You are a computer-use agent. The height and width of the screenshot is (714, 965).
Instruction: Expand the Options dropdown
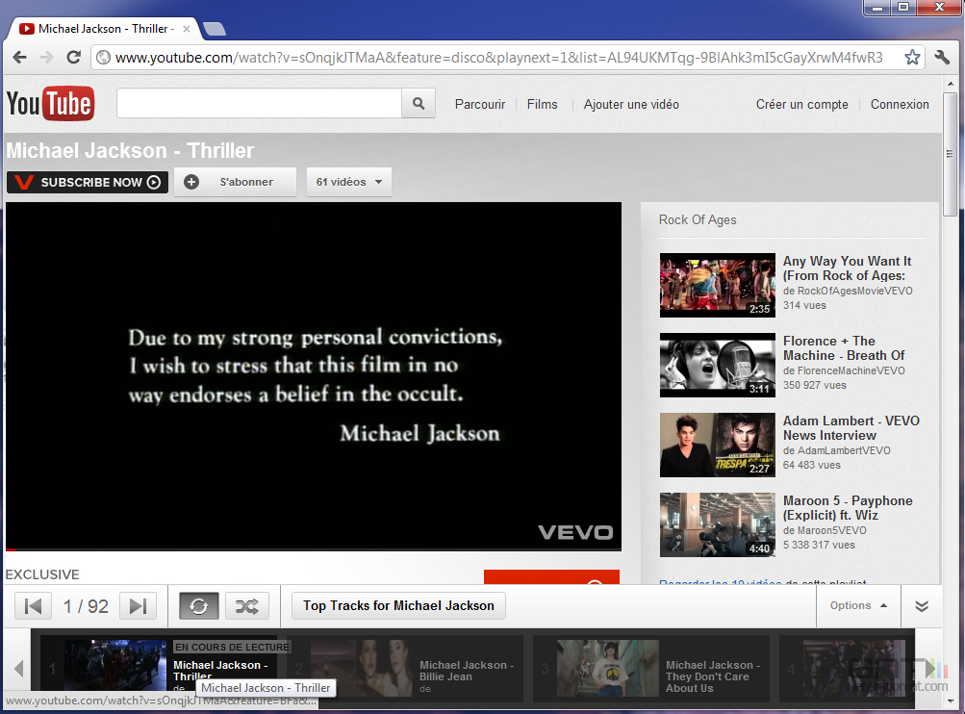858,605
